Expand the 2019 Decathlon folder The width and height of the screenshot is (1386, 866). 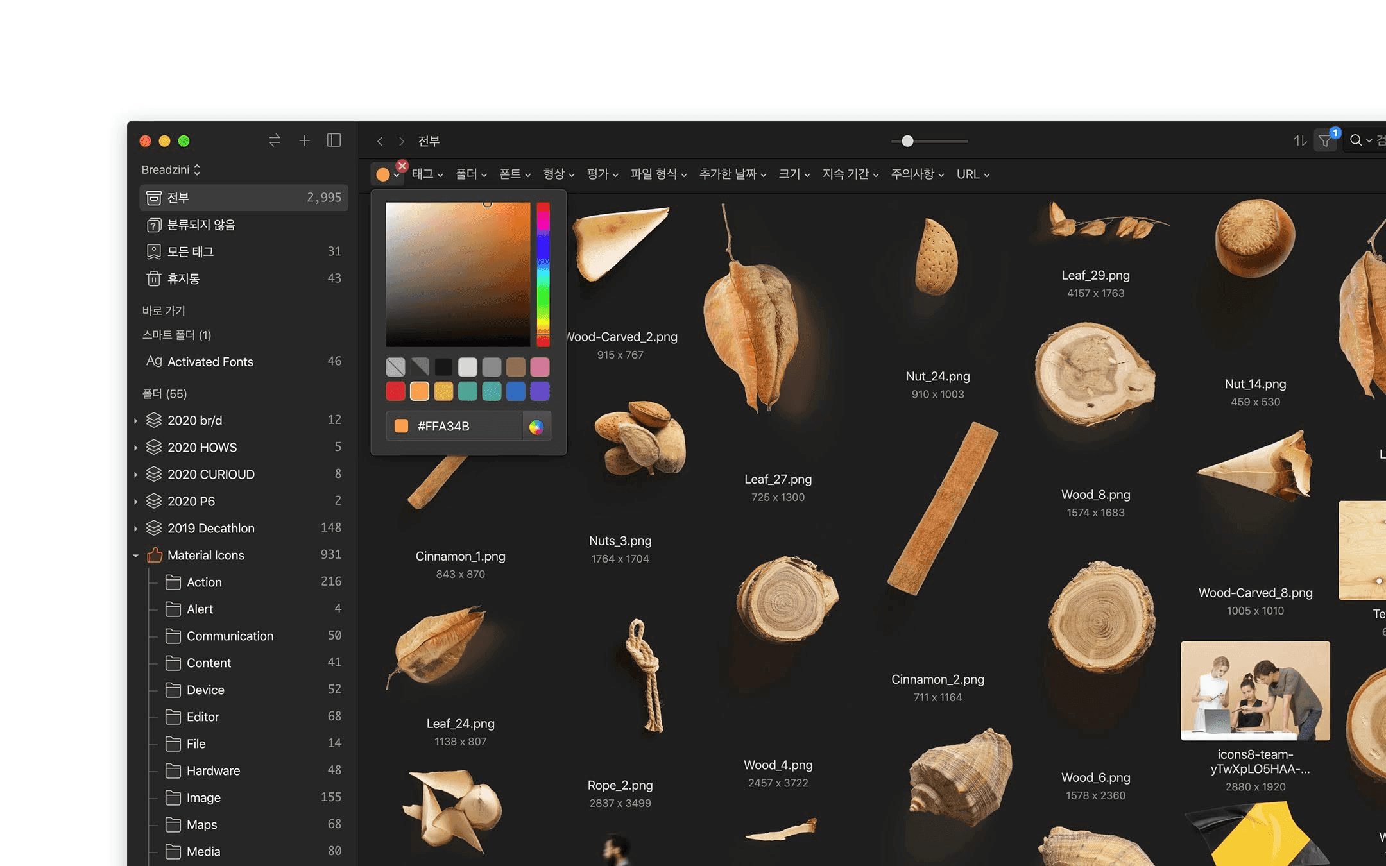click(136, 529)
